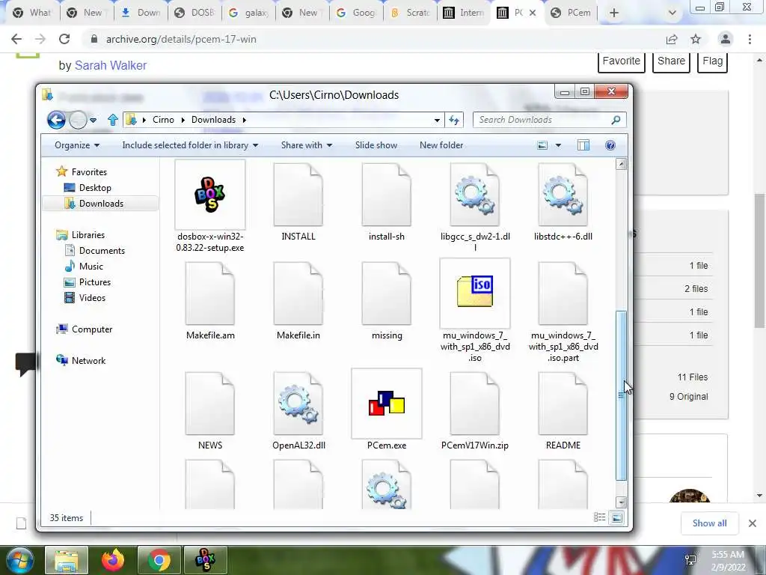766x575 pixels.
Task: Open Firefox from the taskbar
Action: (113, 560)
